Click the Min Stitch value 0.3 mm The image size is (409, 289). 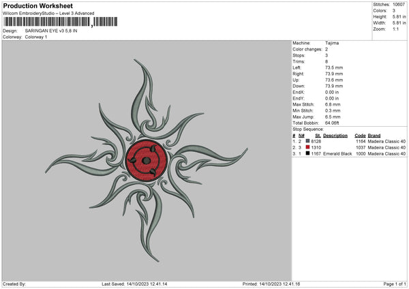click(x=333, y=110)
